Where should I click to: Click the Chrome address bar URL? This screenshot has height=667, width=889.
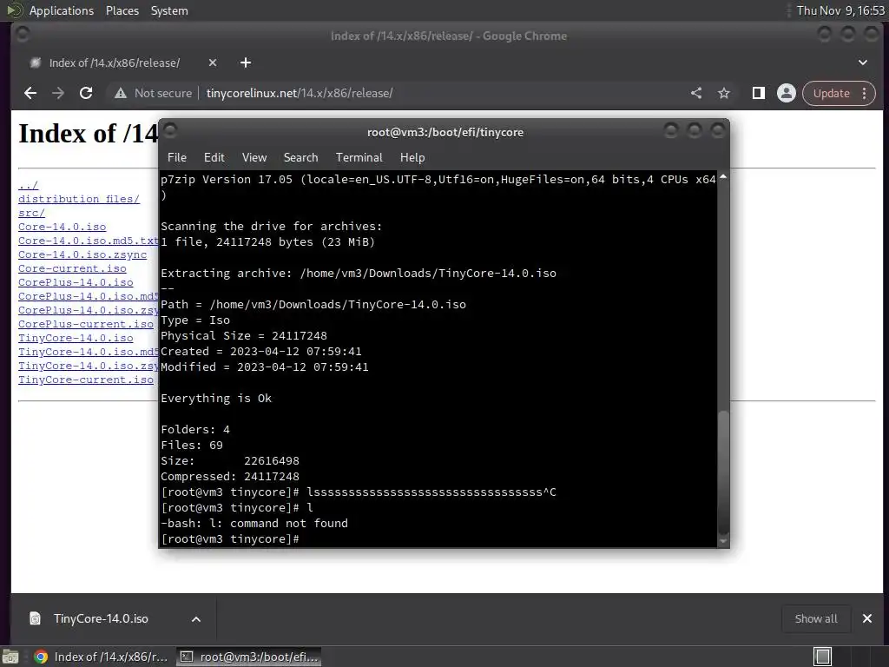tap(300, 93)
